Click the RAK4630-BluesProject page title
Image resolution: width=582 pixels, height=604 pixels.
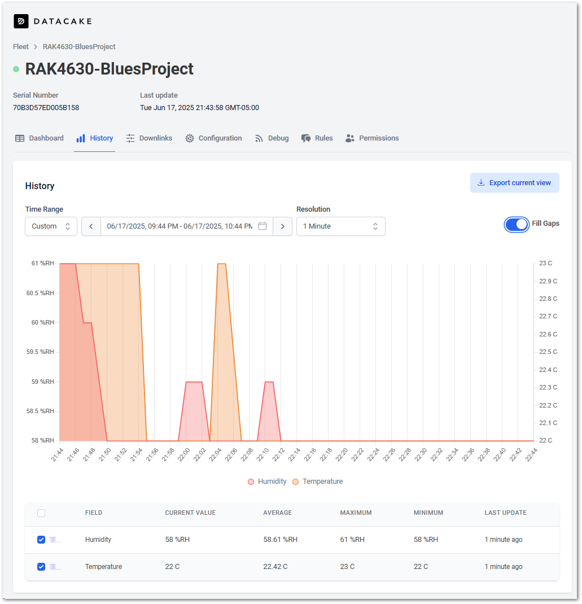click(x=110, y=69)
